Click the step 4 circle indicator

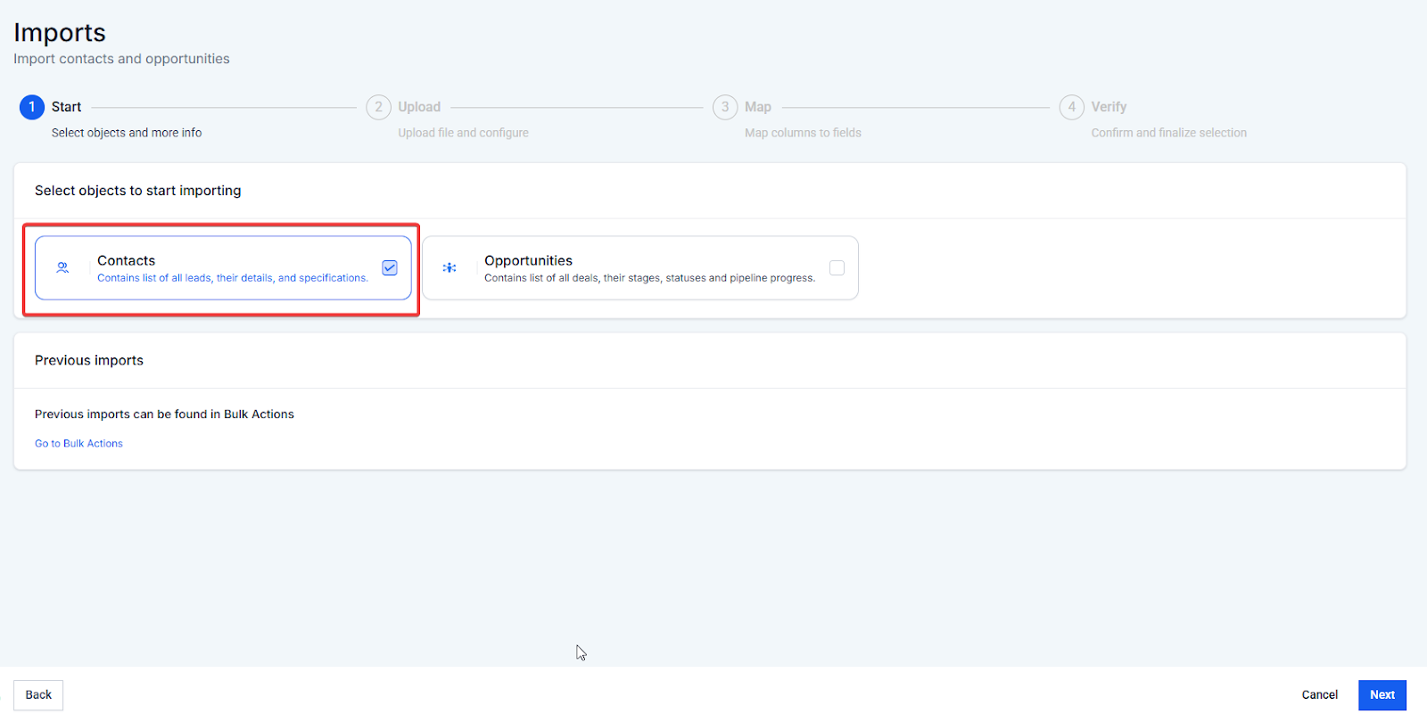tap(1072, 107)
